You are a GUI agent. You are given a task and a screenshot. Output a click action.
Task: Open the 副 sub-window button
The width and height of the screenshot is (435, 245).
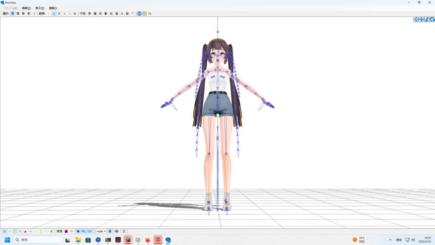pos(127,13)
